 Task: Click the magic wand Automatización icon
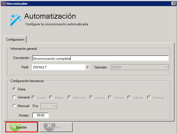[16, 21]
